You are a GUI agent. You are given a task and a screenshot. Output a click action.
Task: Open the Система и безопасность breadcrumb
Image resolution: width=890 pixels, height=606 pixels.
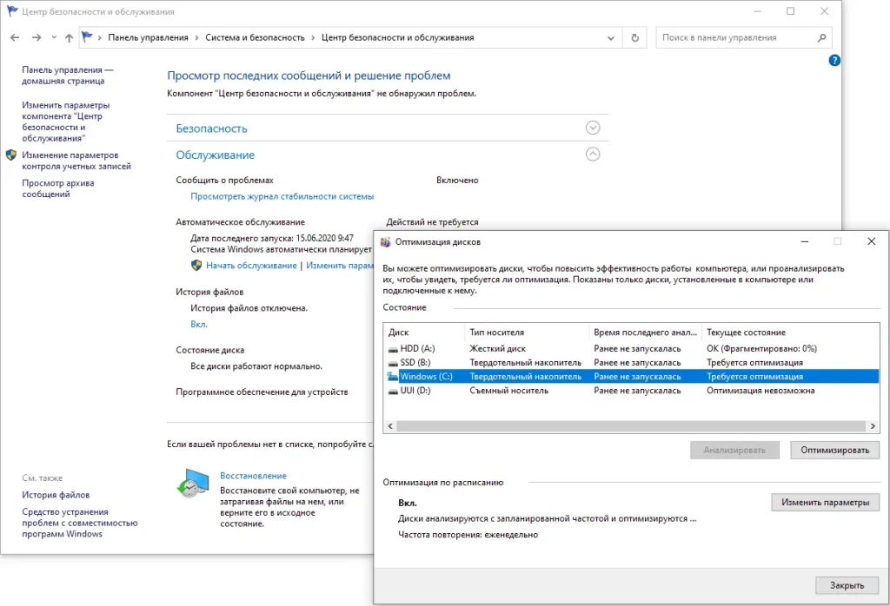tap(255, 37)
